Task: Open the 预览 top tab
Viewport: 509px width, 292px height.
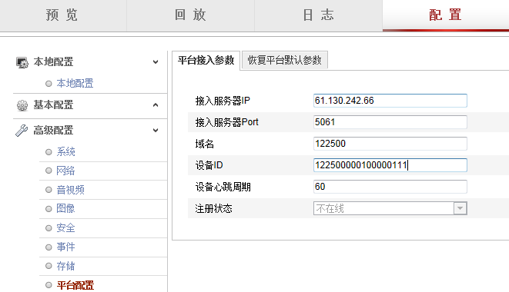Action: [x=63, y=15]
